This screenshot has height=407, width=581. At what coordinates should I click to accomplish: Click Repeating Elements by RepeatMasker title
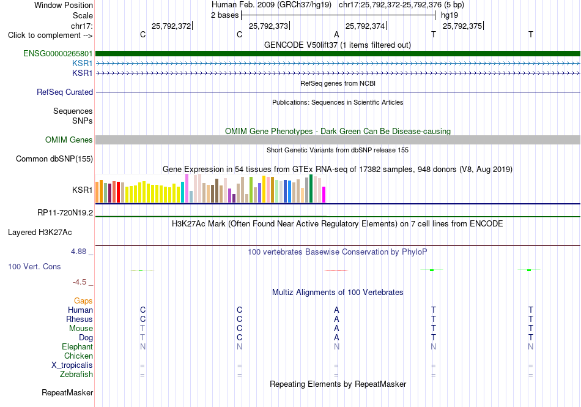(338, 384)
